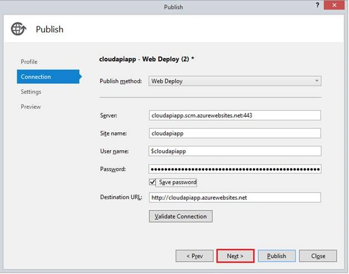This screenshot has height=274, width=349.
Task: Open the Settings step
Action: (x=31, y=92)
